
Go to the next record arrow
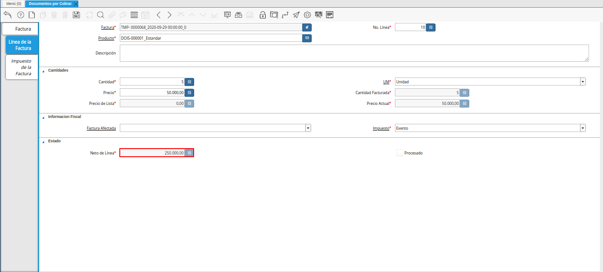coord(169,15)
